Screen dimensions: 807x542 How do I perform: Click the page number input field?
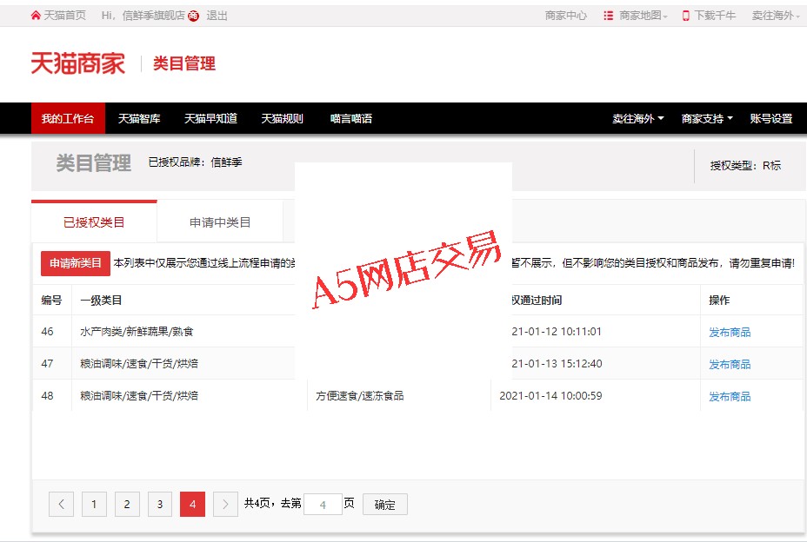323,505
